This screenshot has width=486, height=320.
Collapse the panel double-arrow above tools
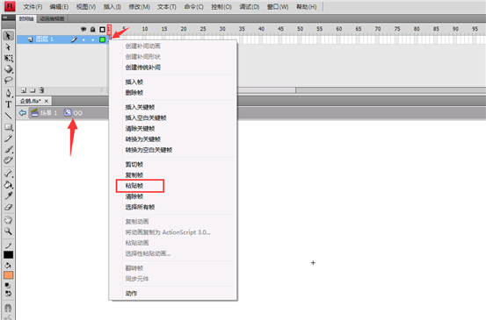click(x=4, y=18)
